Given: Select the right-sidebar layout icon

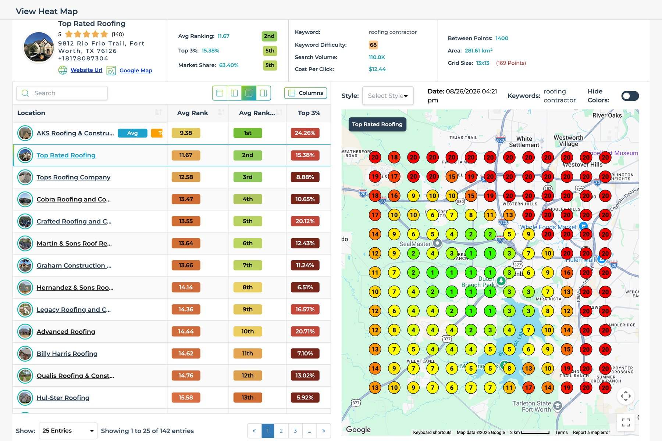Looking at the screenshot, I should coord(263,93).
